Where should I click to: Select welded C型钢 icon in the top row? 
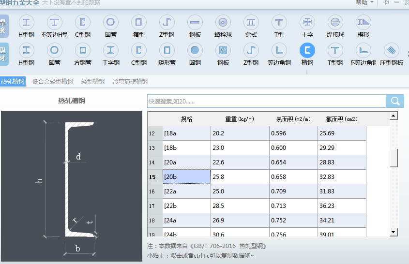[83, 22]
